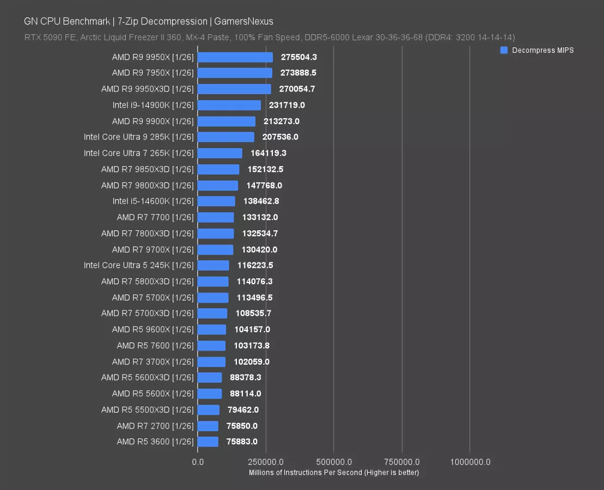Select the AMD R5 3600 bar
This screenshot has width=604, height=490.
[208, 442]
